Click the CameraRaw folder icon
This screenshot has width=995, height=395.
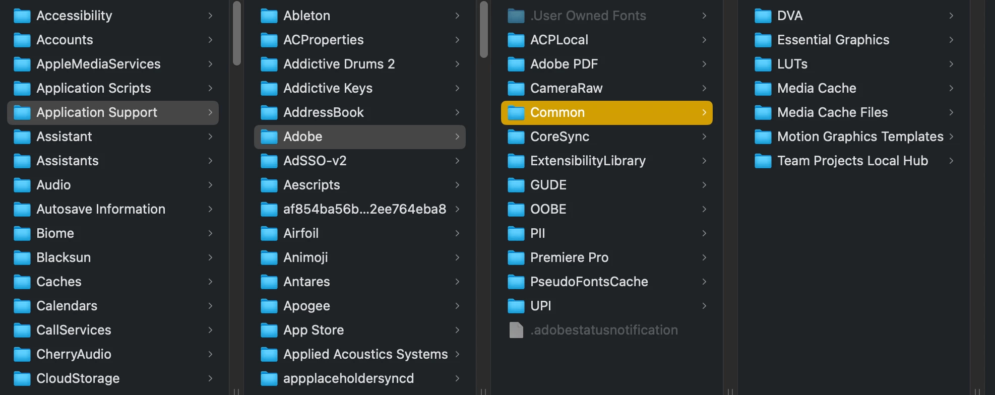coord(516,89)
